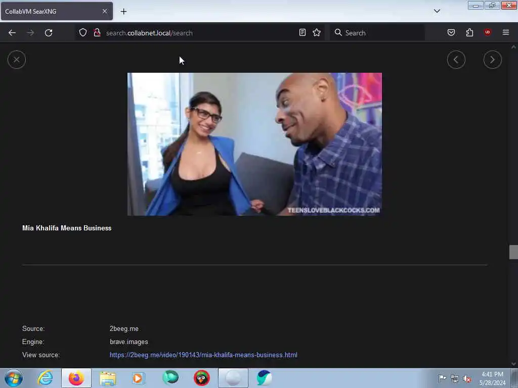Viewport: 518px width, 388px height.
Task: Close the CollabVM SearXNG tab
Action: coord(105,11)
